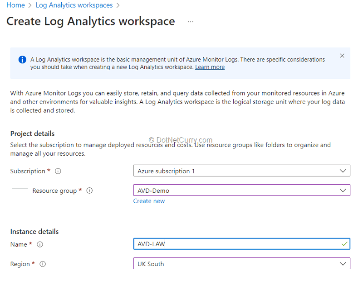Click the Create Log Analytics workspace title
Viewport: 363px width, 281px height.
[90, 21]
